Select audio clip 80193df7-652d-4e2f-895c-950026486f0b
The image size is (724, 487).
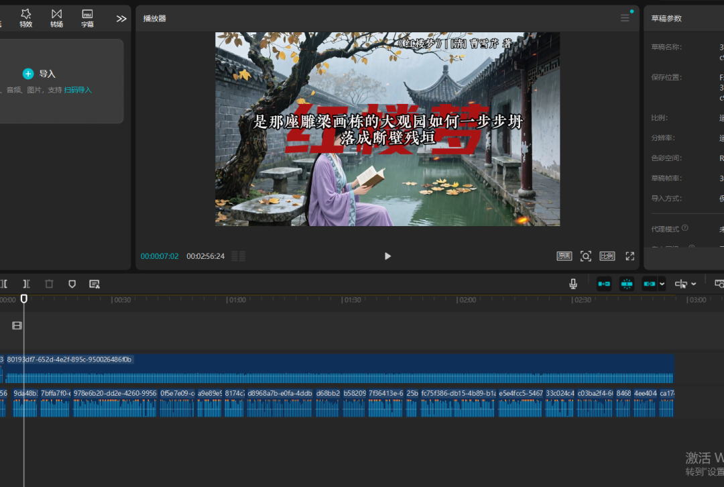(339, 369)
